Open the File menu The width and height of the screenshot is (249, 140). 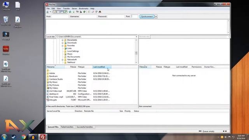(x=48, y=9)
